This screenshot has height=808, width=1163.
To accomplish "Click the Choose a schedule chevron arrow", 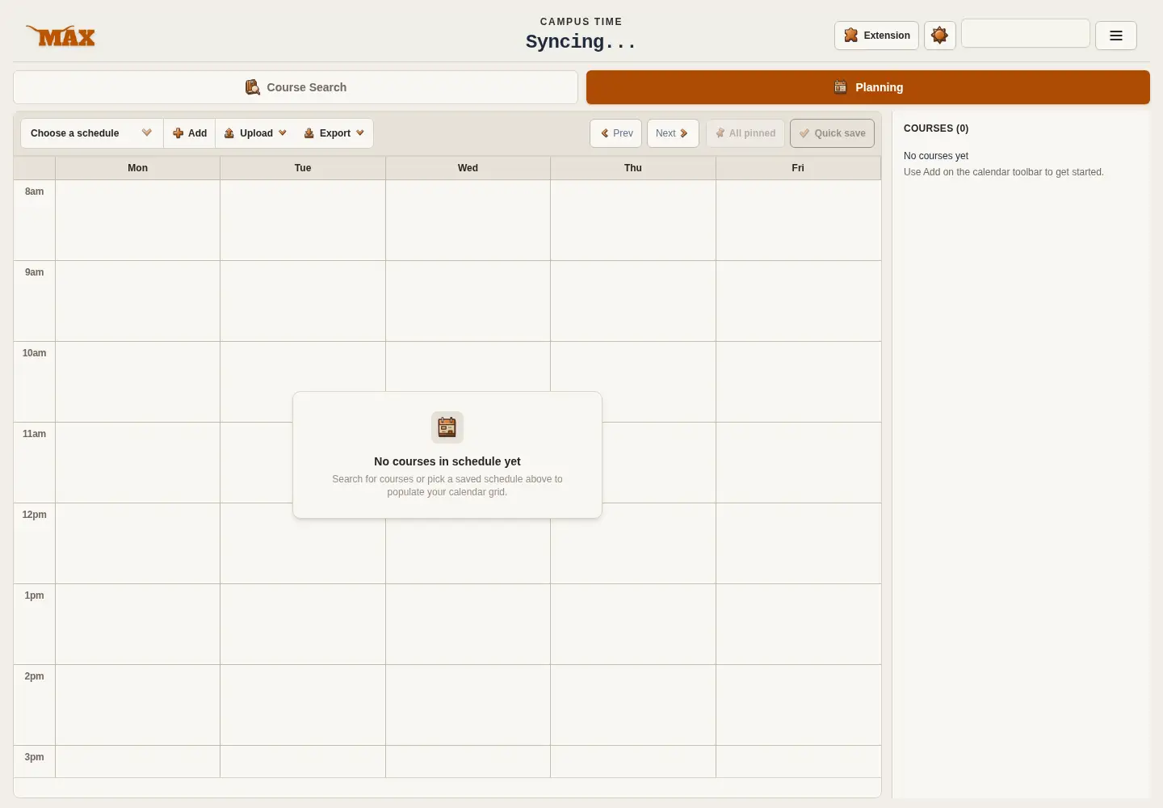I will point(146,133).
